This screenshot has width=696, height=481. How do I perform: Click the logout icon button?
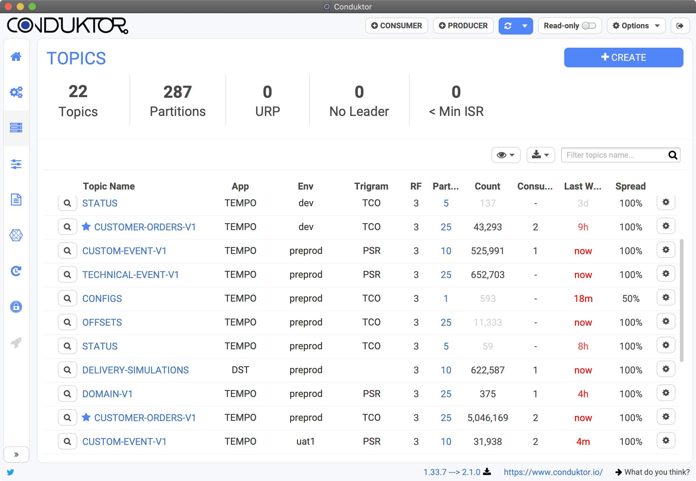pyautogui.click(x=680, y=26)
